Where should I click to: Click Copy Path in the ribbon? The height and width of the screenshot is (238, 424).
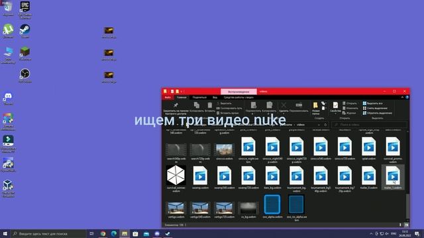(x=229, y=108)
